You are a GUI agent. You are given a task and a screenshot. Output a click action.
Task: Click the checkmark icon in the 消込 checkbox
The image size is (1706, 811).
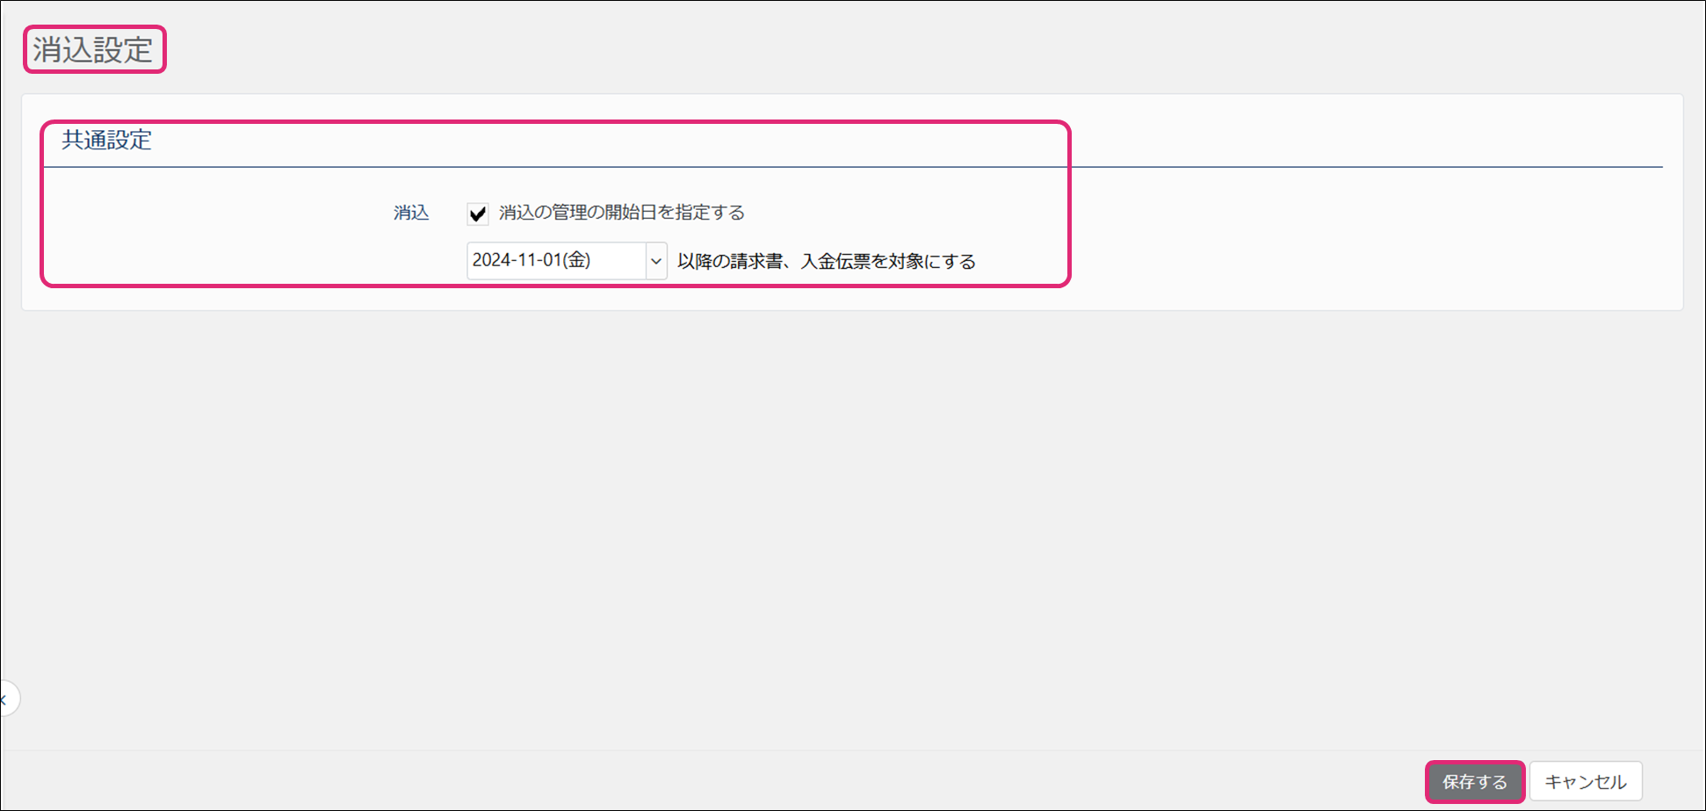pyautogui.click(x=478, y=214)
